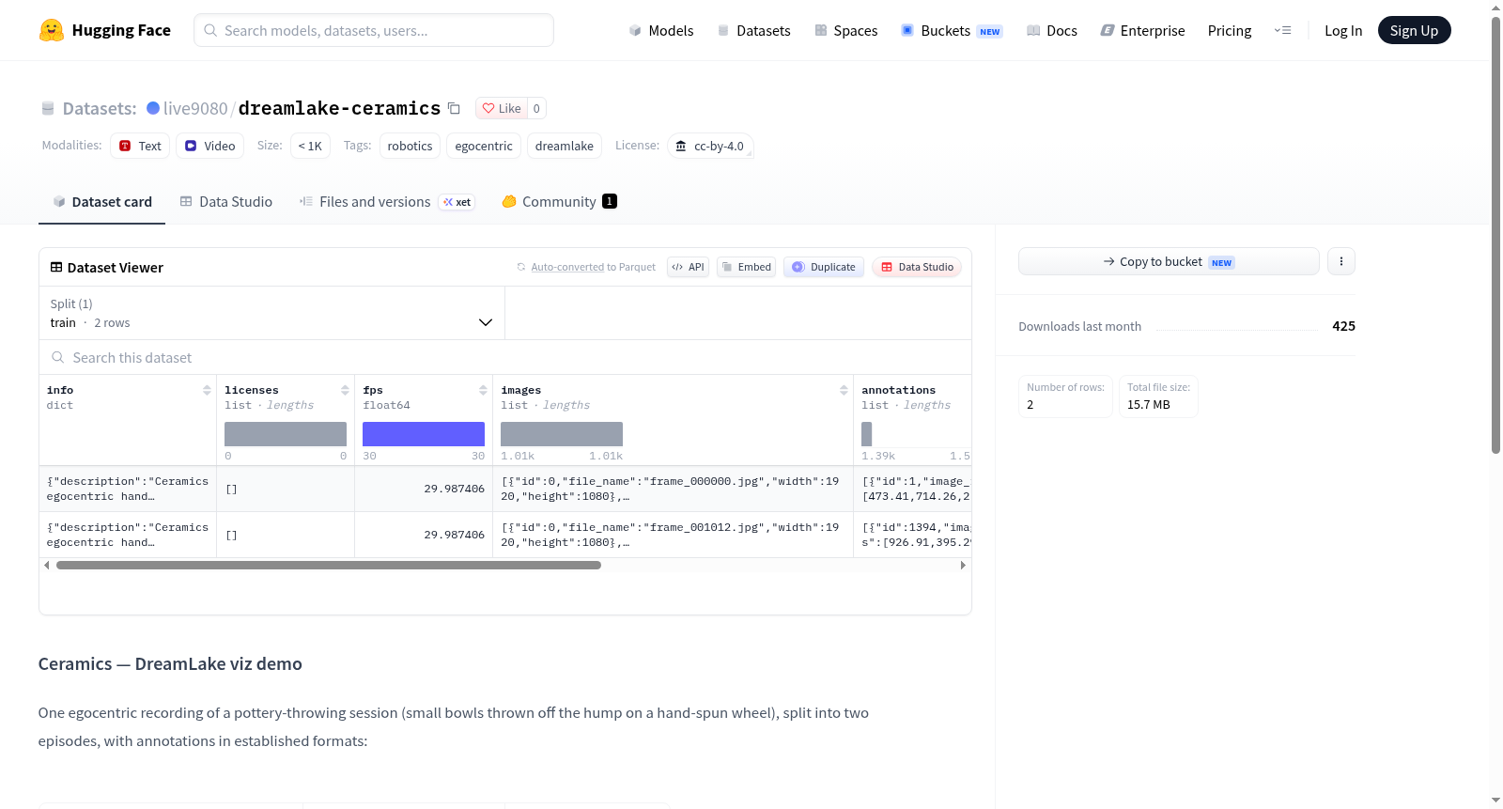Click the fps histogram bar

(424, 434)
